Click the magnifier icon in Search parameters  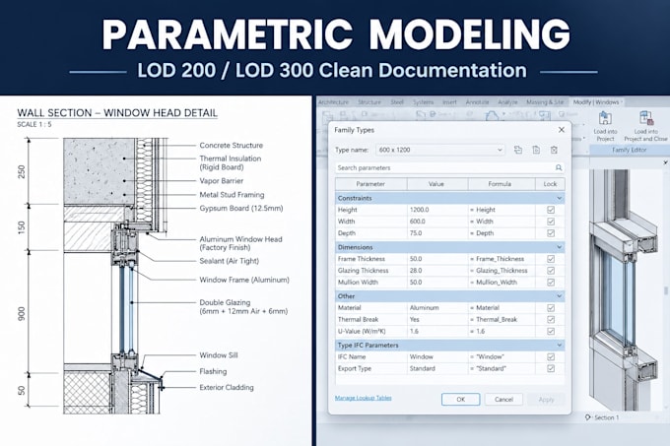pos(559,167)
